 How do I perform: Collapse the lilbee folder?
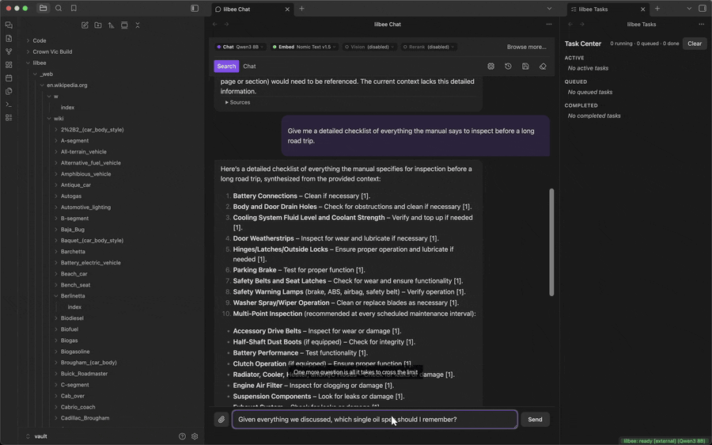tap(40, 63)
